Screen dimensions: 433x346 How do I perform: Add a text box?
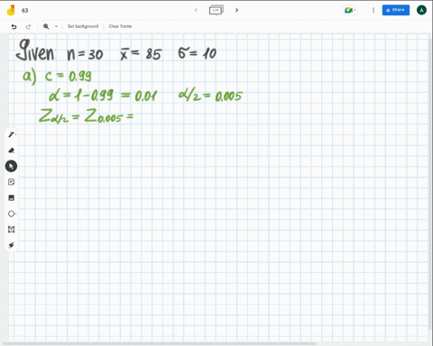[12, 230]
